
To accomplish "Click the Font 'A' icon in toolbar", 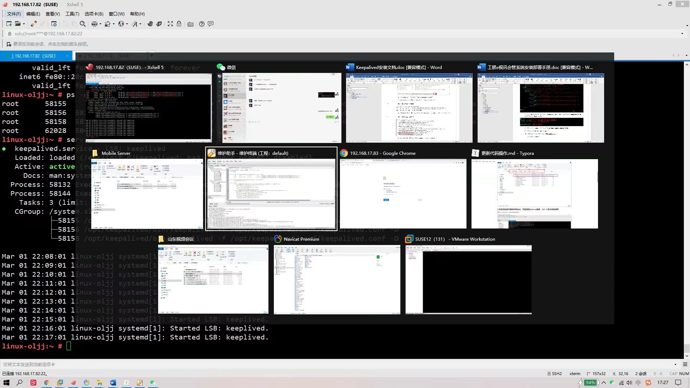I will point(134,24).
